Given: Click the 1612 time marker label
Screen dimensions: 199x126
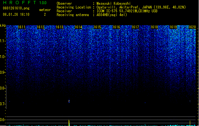Looking at the screenshot, I should click(40, 27).
